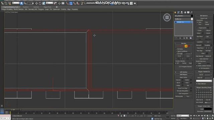Enable the Ignore Backfacing checkbox
The width and height of the screenshot is (214, 120).
click(176, 51)
